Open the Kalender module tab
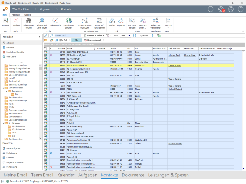This screenshot has width=246, height=184. click(x=66, y=175)
